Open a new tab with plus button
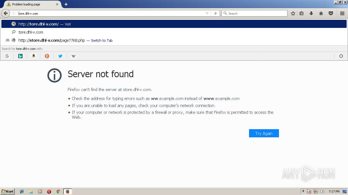Image resolution: width=348 pixels, height=195 pixels. pyautogui.click(x=66, y=4)
